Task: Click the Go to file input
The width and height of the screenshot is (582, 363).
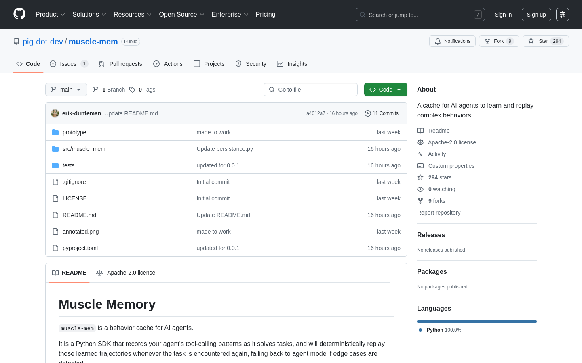Action: (310, 90)
